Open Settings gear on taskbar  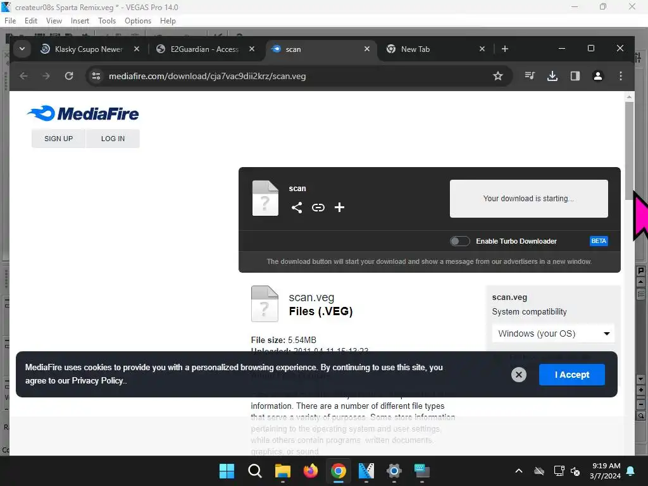(394, 471)
